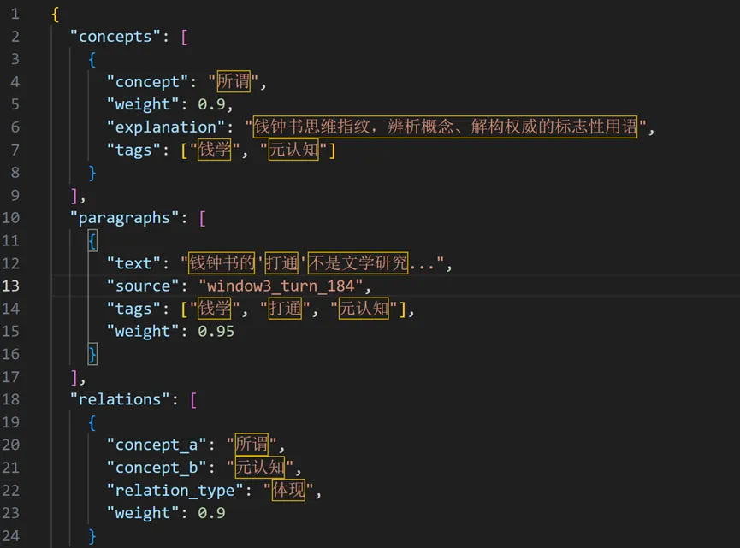Click line number 18 in the gutter
This screenshot has width=740, height=548.
pos(10,399)
